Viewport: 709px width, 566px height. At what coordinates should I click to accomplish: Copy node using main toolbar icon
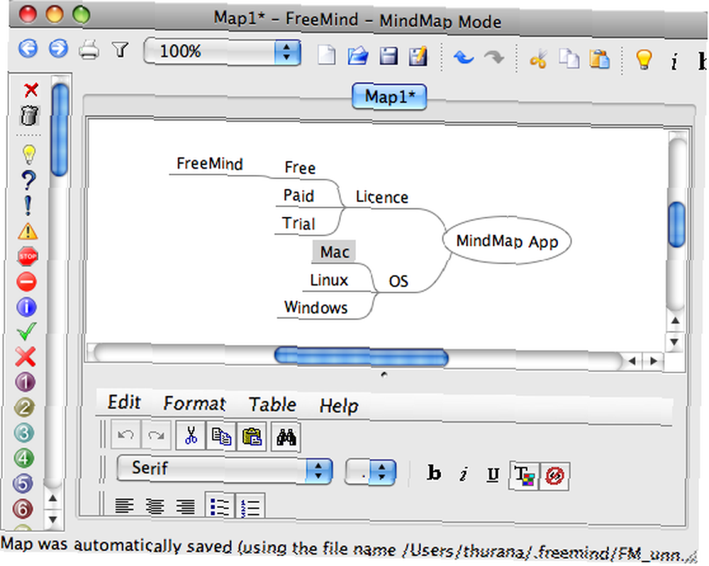click(569, 59)
